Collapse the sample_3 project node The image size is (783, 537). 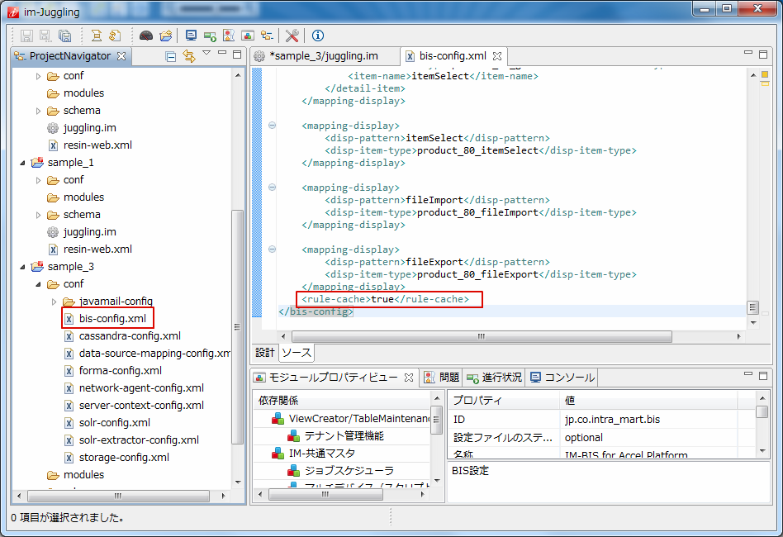[x=23, y=267]
